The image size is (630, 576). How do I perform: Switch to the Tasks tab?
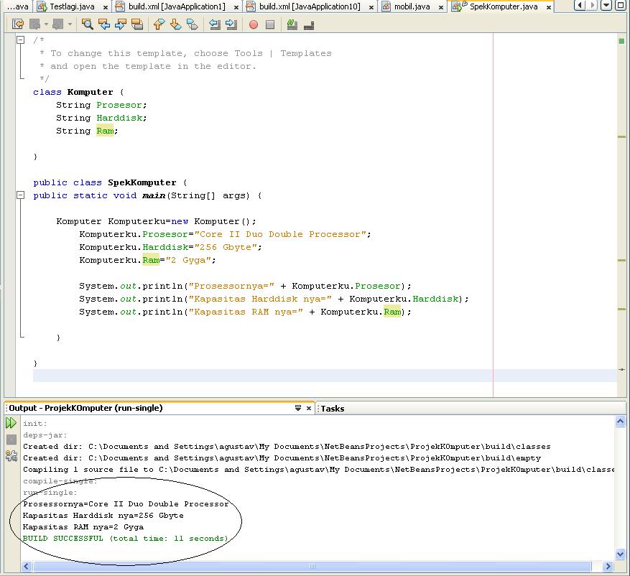pos(333,409)
